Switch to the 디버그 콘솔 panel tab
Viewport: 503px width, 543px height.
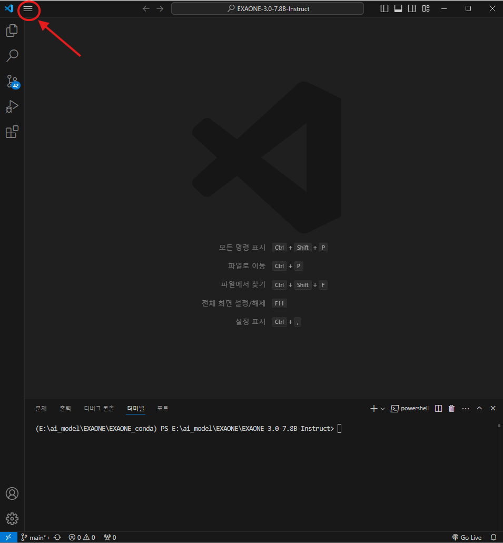(x=99, y=408)
